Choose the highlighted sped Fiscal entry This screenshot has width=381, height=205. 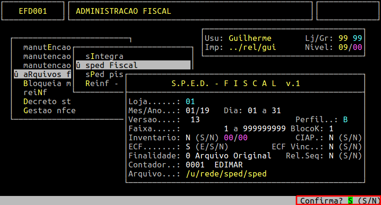pos(133,65)
